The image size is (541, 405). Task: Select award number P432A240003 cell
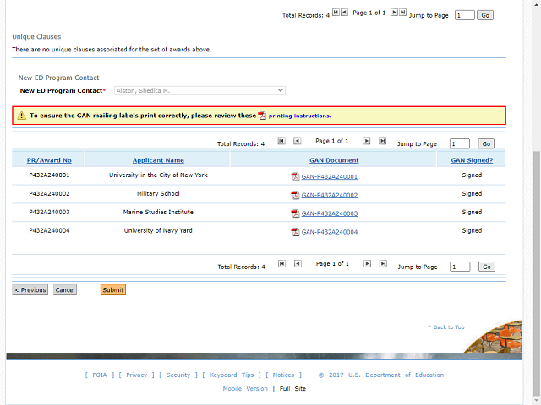(49, 212)
